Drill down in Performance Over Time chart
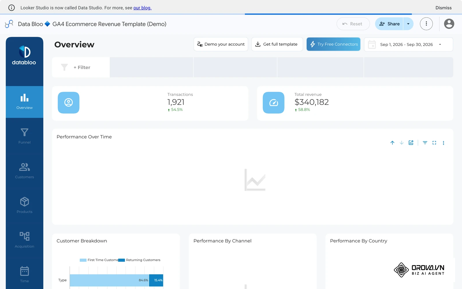The width and height of the screenshot is (462, 289). click(402, 143)
